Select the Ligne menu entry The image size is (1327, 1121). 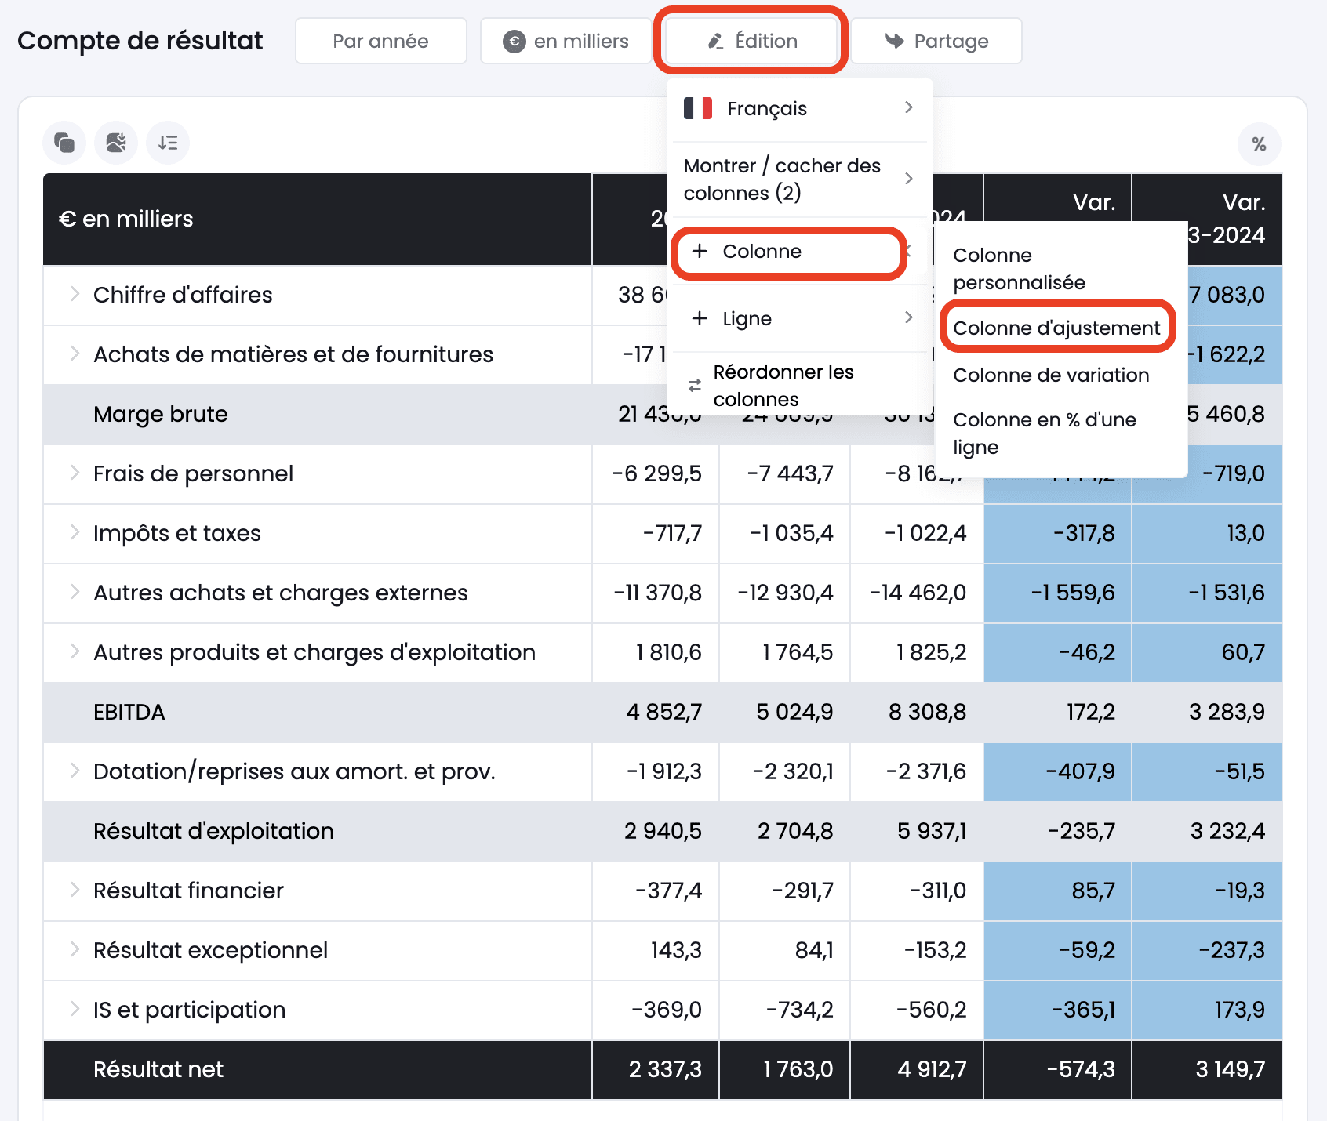click(800, 318)
